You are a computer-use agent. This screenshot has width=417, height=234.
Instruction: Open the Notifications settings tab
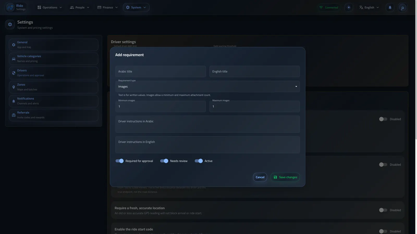[53, 101]
